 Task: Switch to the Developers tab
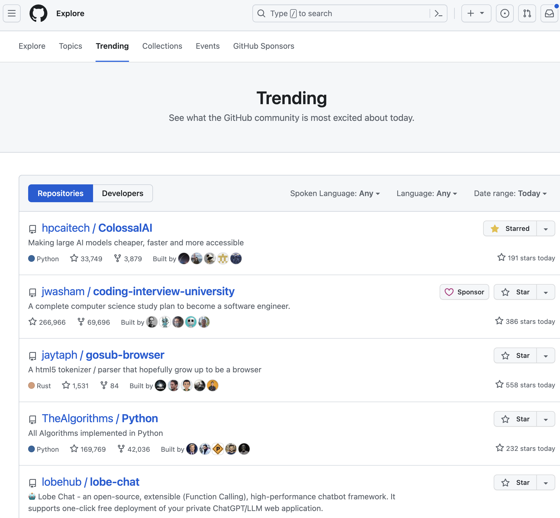coord(123,193)
